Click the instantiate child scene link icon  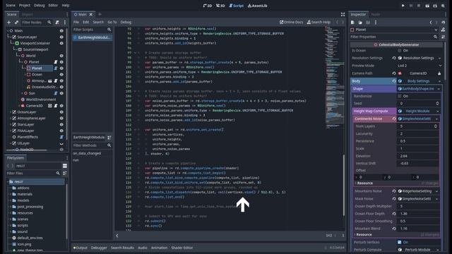[x=16, y=22]
